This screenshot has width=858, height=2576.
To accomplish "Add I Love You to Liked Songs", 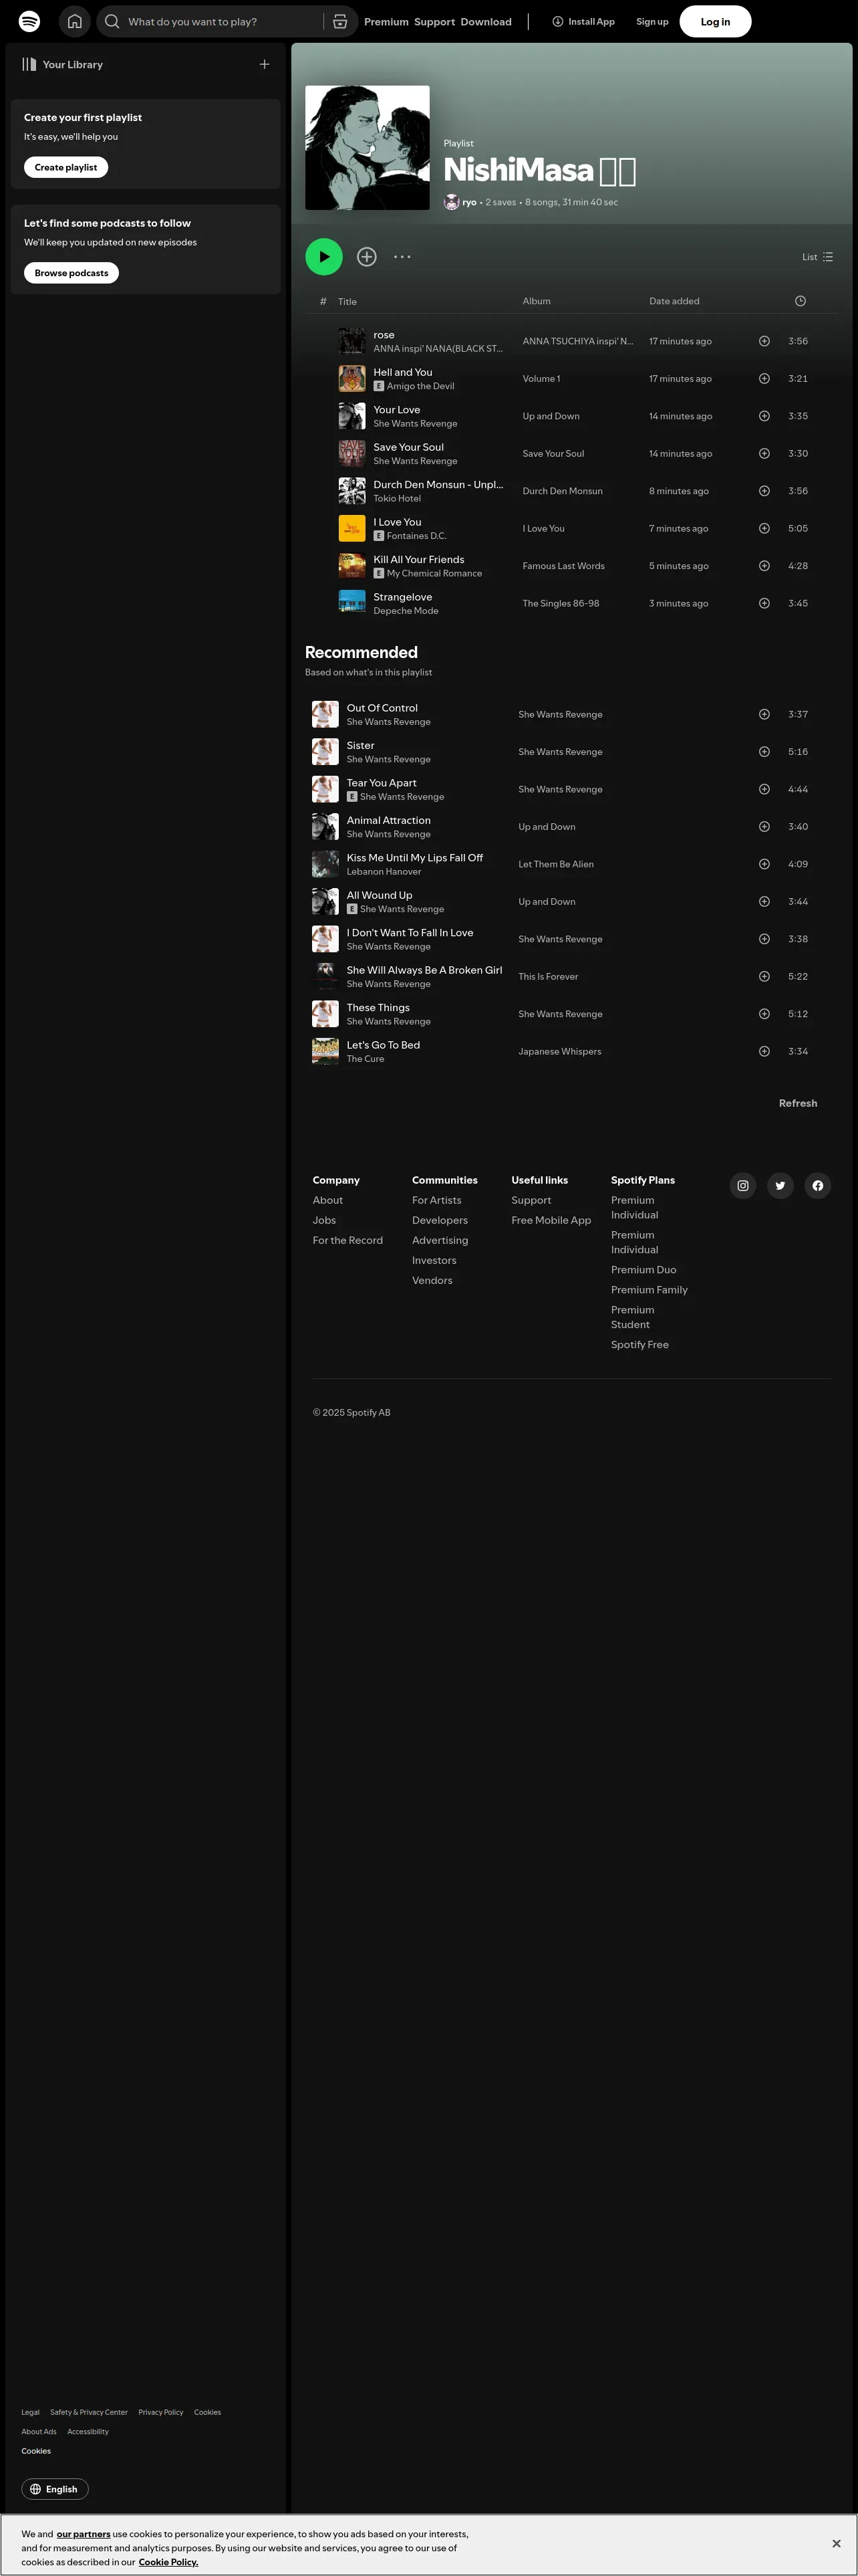I will click(764, 528).
